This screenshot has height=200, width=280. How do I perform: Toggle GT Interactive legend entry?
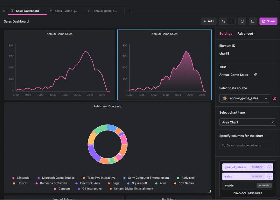pyautogui.click(x=90, y=189)
